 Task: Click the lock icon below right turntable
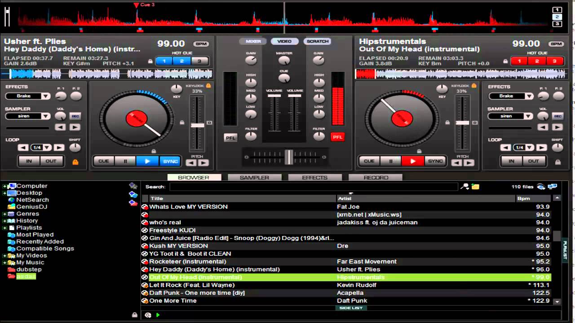point(419,152)
